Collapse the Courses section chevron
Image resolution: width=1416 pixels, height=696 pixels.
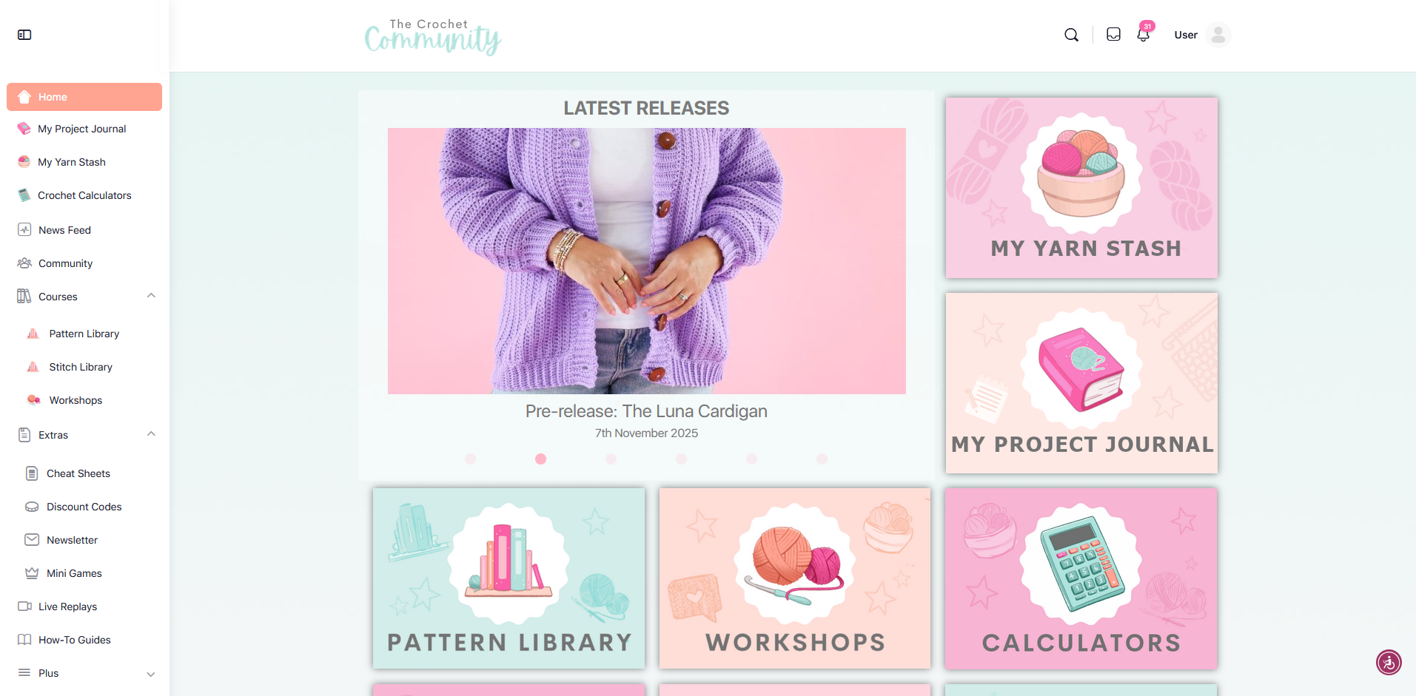(x=151, y=296)
